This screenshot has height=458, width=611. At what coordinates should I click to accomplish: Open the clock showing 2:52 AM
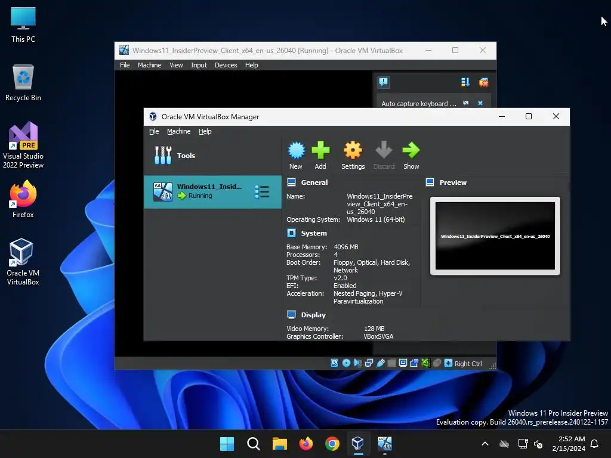[569, 444]
